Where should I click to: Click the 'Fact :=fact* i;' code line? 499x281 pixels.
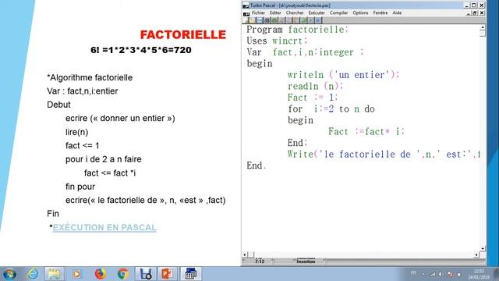tap(366, 132)
